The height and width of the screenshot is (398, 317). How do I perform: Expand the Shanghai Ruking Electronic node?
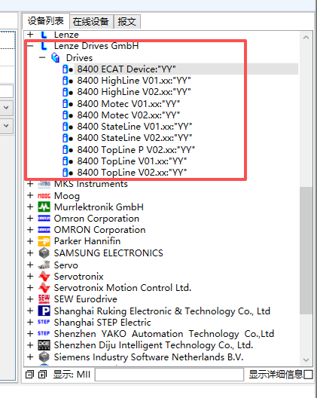tap(30, 311)
